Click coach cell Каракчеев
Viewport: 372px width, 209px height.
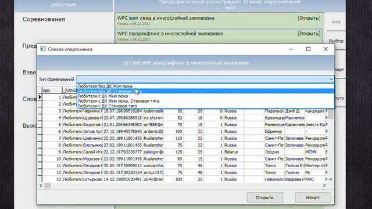pos(295,125)
